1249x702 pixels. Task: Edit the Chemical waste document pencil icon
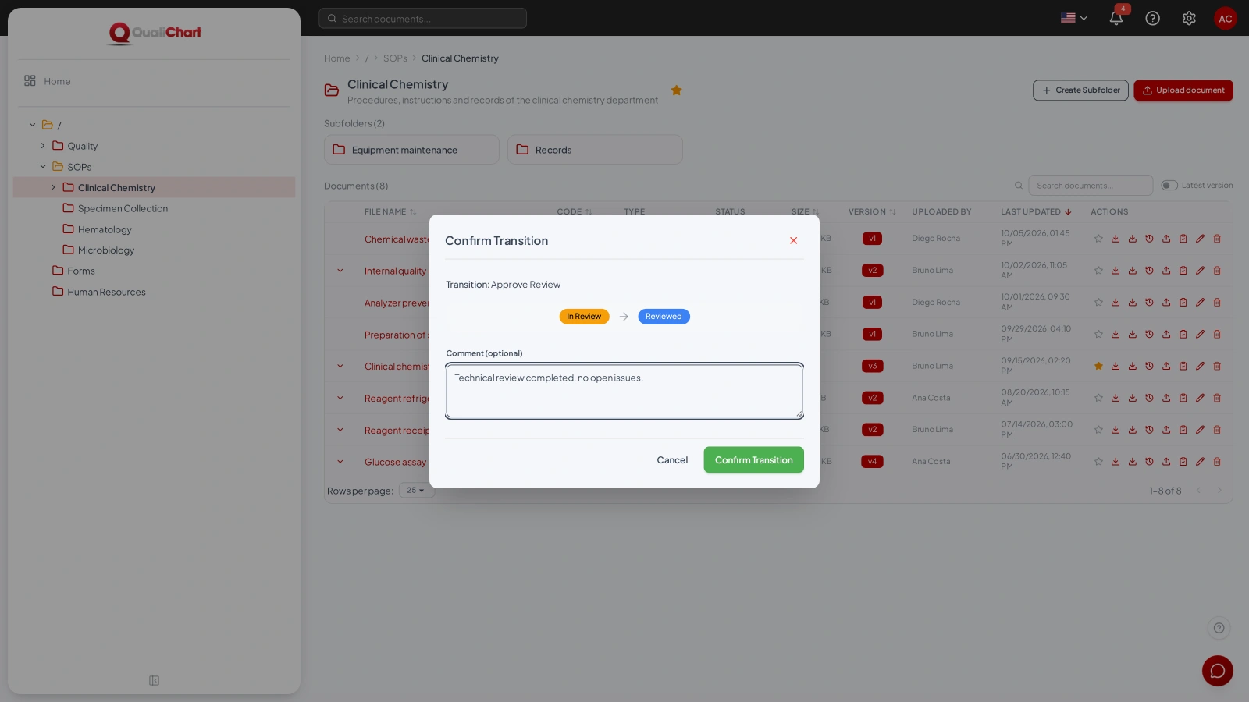[x=1200, y=239]
